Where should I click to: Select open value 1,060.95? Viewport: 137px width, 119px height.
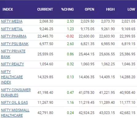(x=87, y=64)
